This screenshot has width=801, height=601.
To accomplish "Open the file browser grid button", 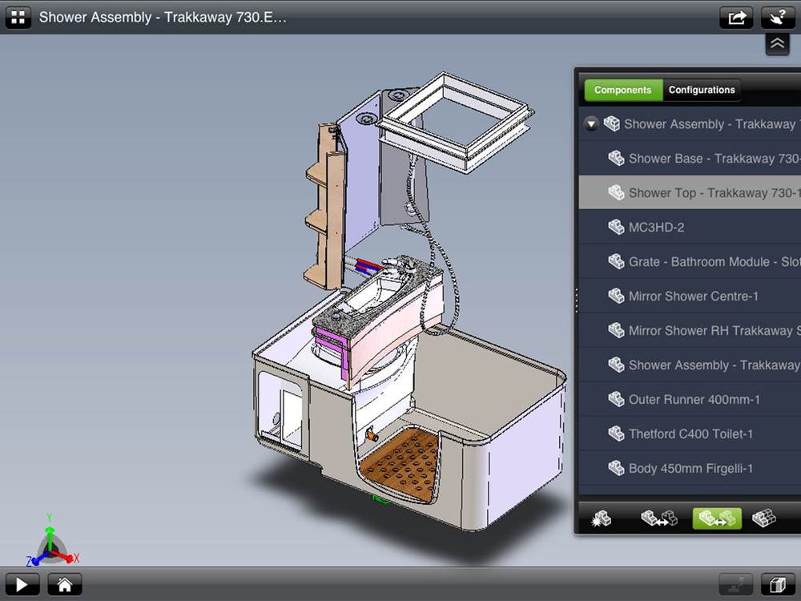I will click(x=18, y=17).
